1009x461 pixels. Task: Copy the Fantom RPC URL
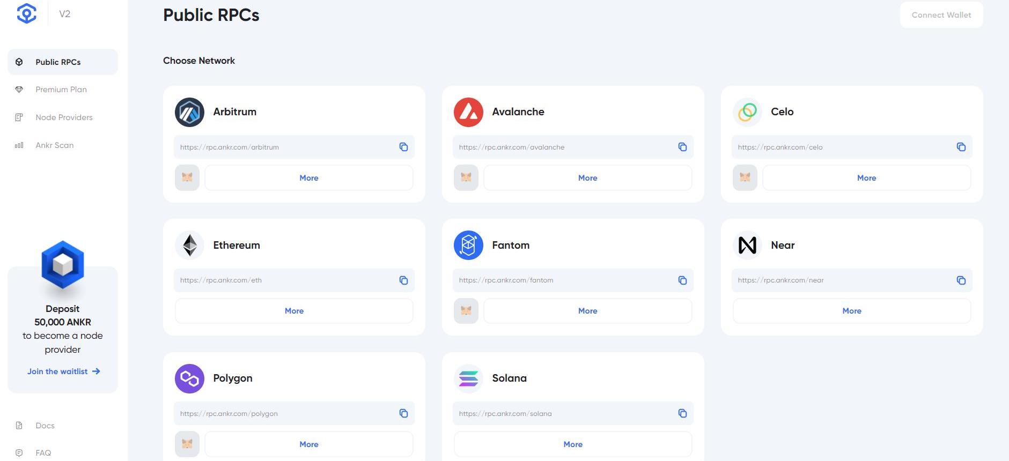682,280
